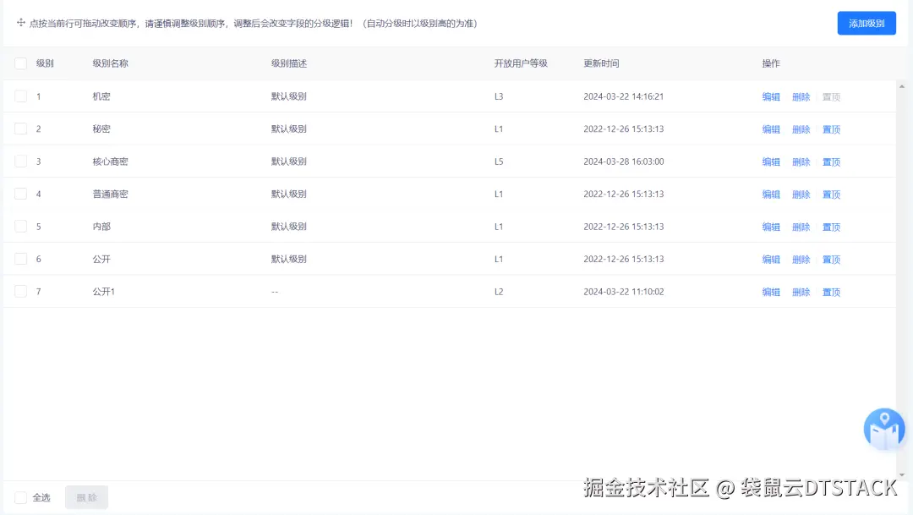Check the checkbox for the 秘密 row
913x515 pixels.
tap(21, 129)
